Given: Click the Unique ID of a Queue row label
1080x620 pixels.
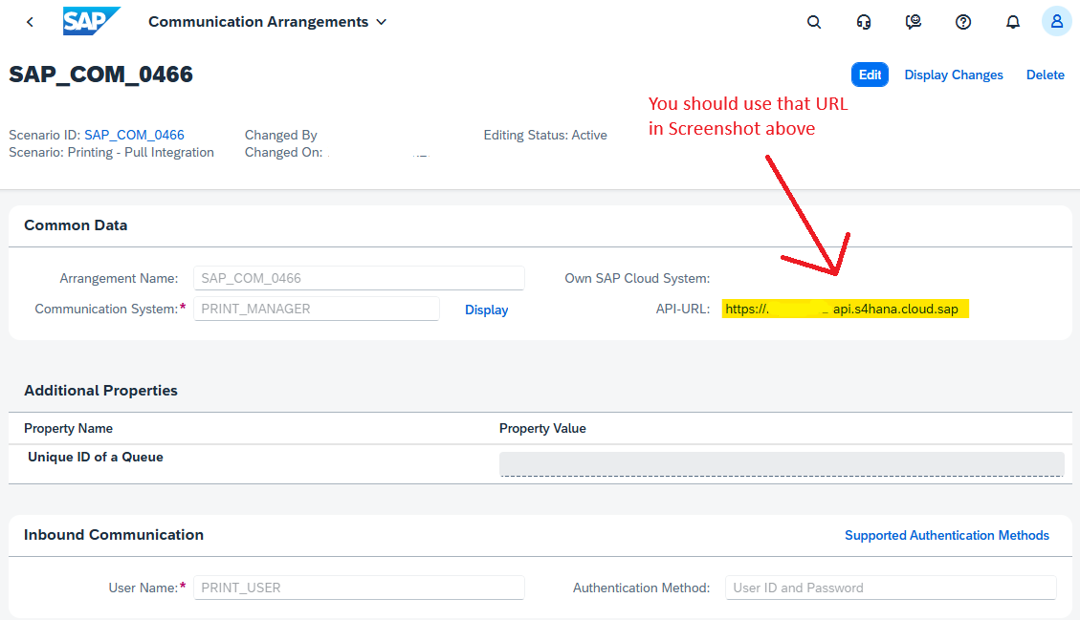Looking at the screenshot, I should coord(96,457).
